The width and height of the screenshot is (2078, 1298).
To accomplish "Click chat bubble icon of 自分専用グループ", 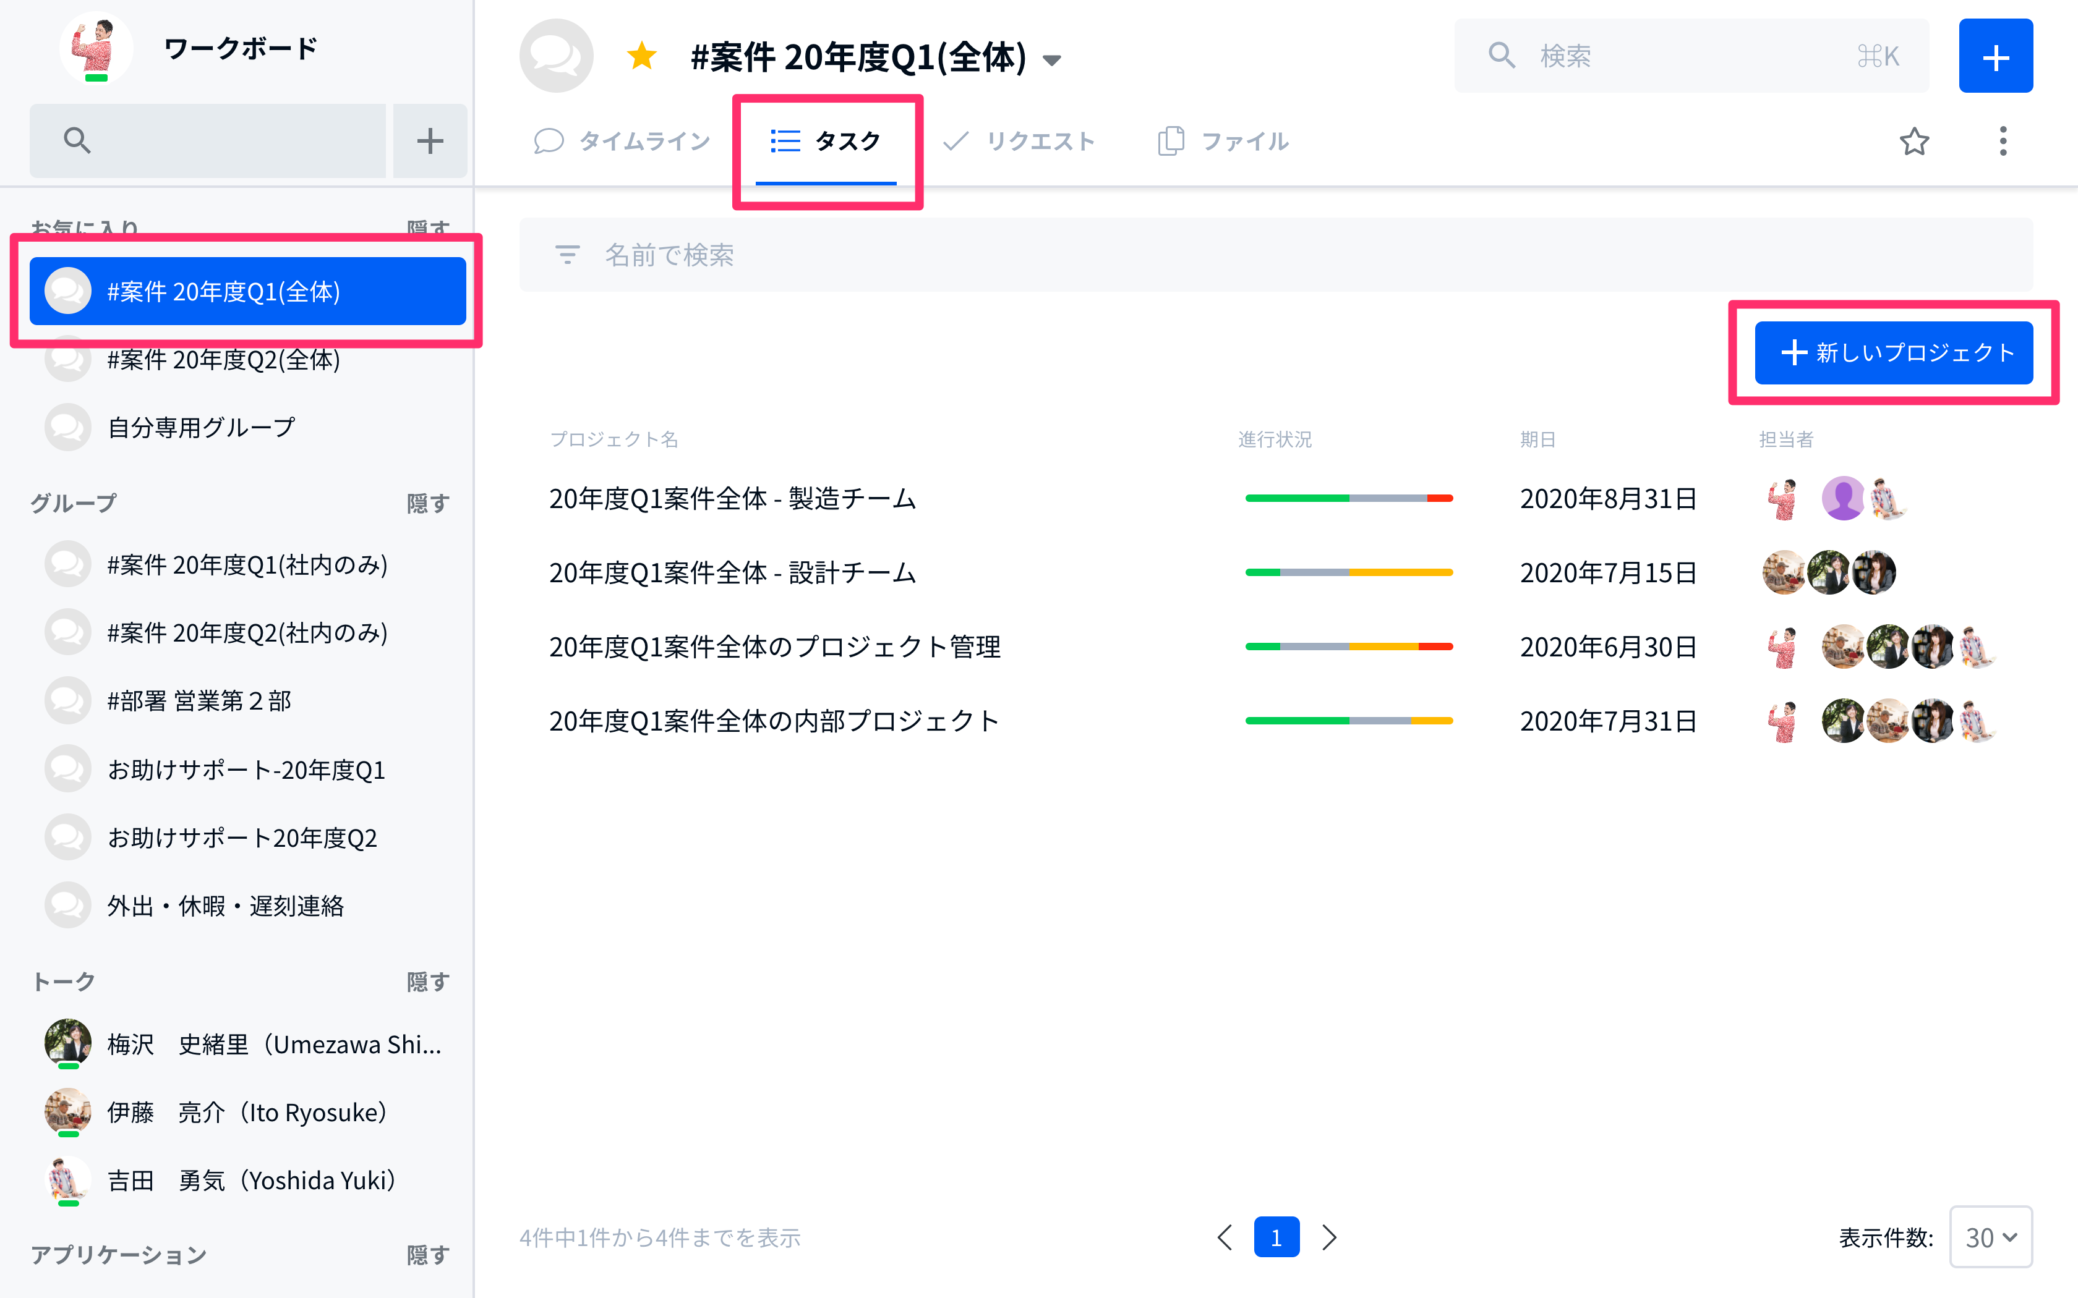I will [x=68, y=428].
